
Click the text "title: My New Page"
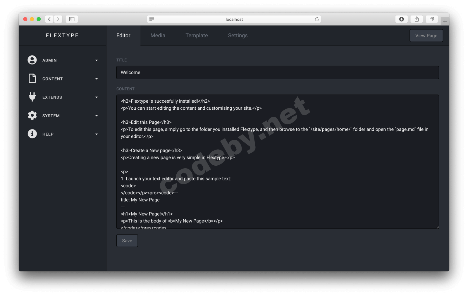pyautogui.click(x=140, y=200)
